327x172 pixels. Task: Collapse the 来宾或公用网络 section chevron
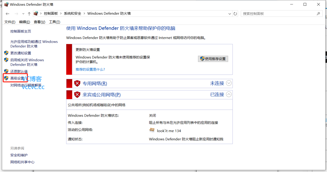pos(229,94)
